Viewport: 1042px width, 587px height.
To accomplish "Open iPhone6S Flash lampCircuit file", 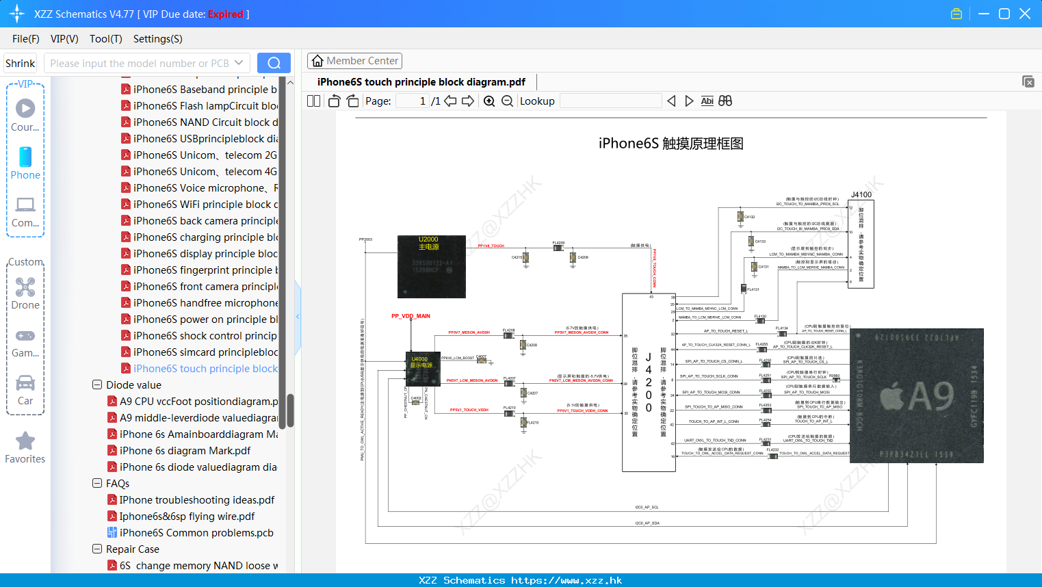I will tap(199, 106).
